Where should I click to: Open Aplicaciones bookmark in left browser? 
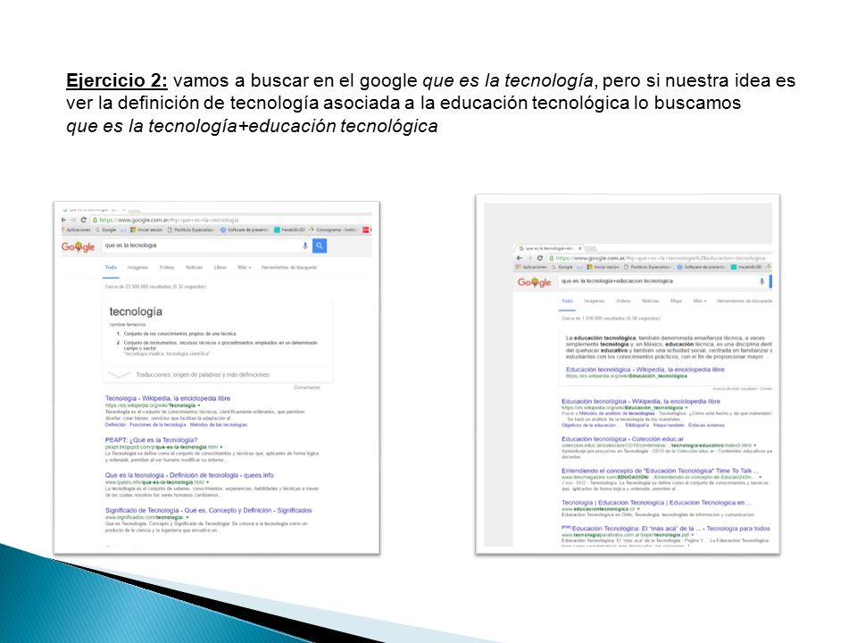(77, 230)
